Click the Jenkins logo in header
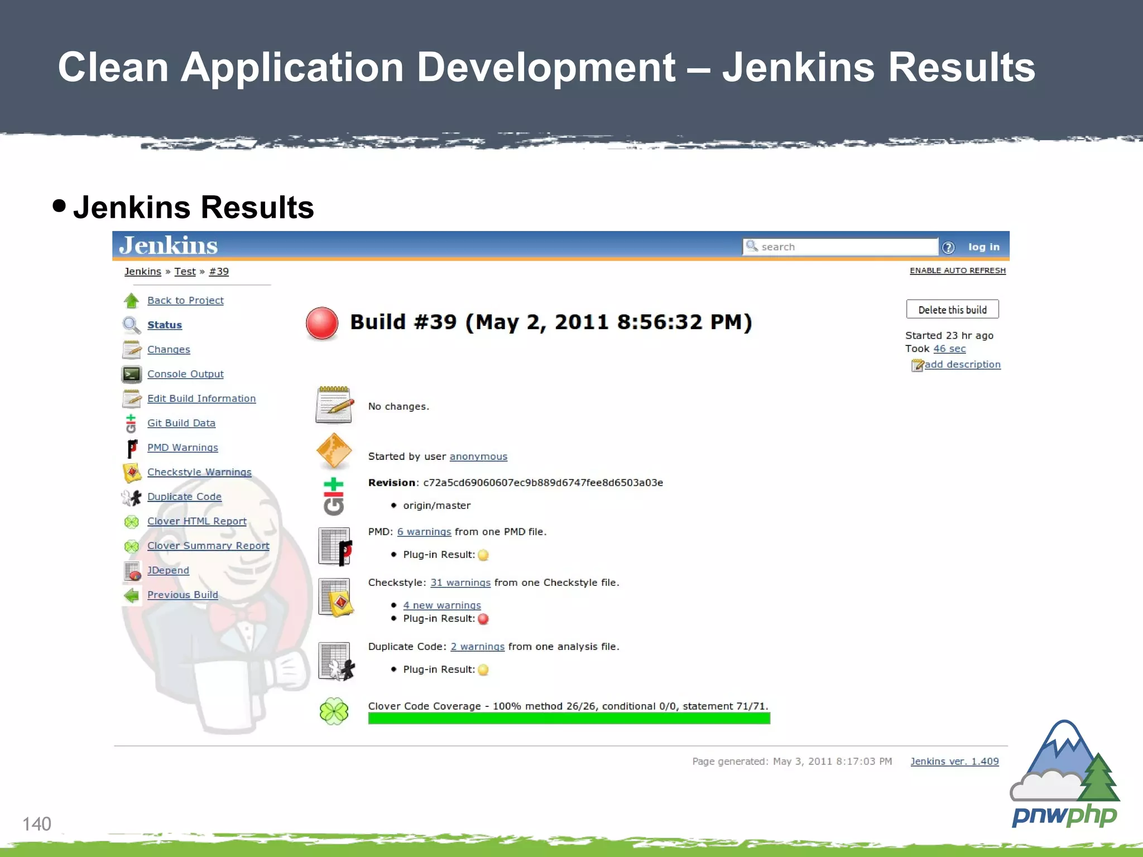The height and width of the screenshot is (857, 1143). coord(169,245)
